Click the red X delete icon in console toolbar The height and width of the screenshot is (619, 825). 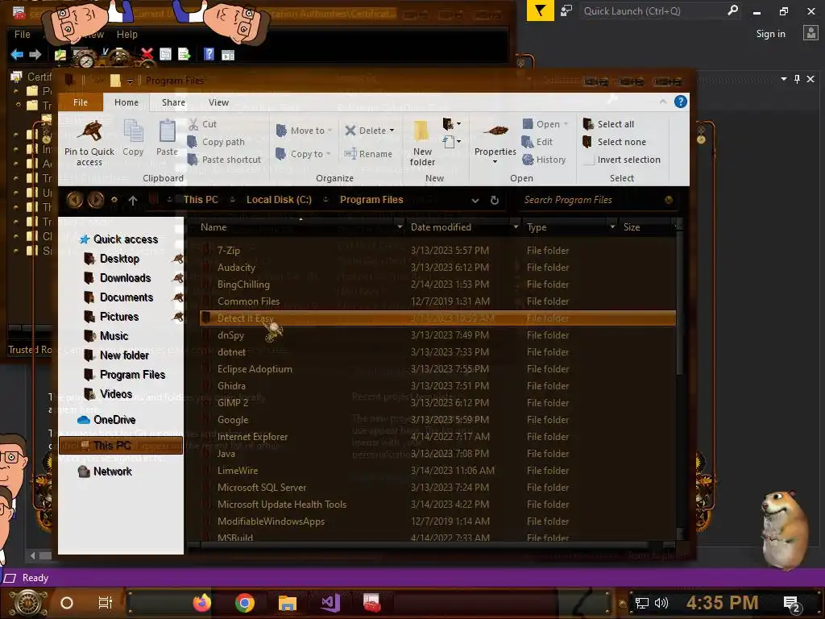click(x=147, y=54)
